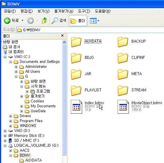Open the Views icon dropdown
164x163 pixels.
click(94, 21)
